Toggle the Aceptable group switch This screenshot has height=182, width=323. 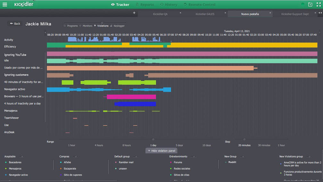click(22, 157)
